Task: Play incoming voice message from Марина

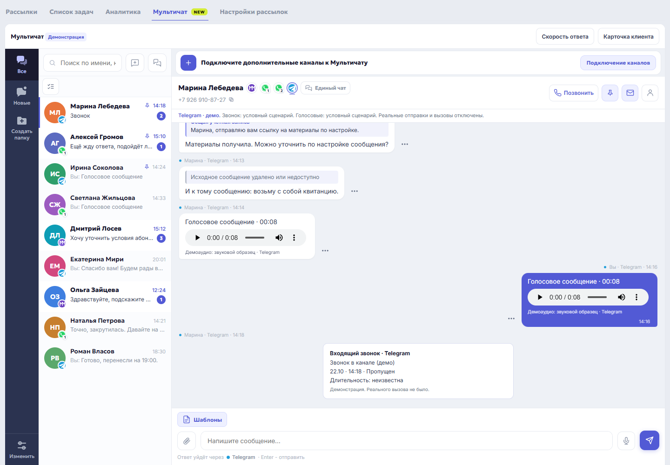Action: pos(197,238)
